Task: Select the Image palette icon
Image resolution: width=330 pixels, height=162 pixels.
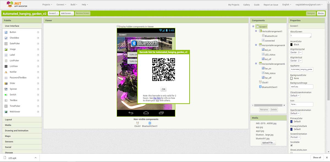Action: pyautogui.click(x=6, y=49)
